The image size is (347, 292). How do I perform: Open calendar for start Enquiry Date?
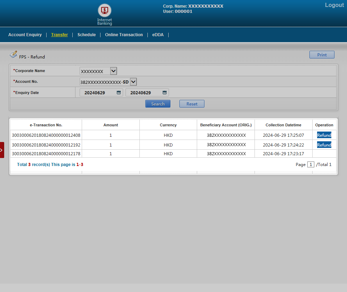coord(119,93)
